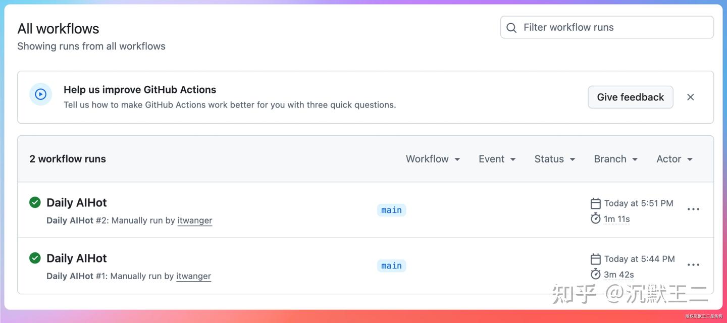This screenshot has width=727, height=323.
Task: Open the Status filter dropdown
Action: tap(555, 159)
